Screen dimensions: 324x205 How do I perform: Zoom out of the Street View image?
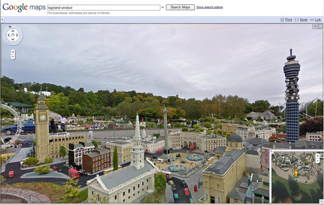pos(13,57)
